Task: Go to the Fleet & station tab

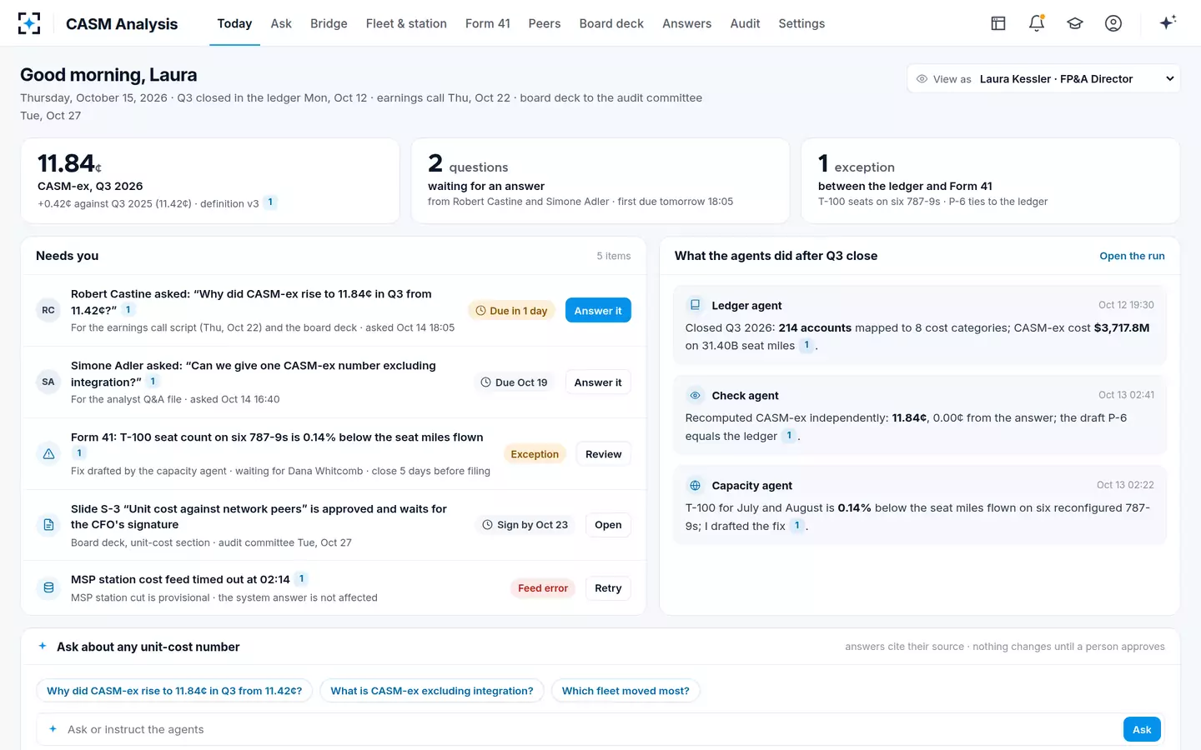Action: [x=406, y=23]
